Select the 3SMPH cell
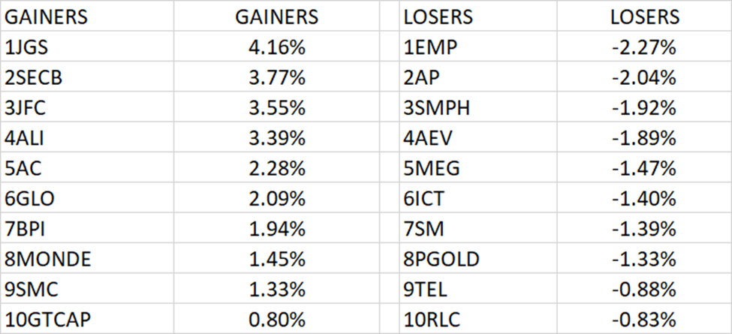The height and width of the screenshot is (334, 732). (478, 107)
